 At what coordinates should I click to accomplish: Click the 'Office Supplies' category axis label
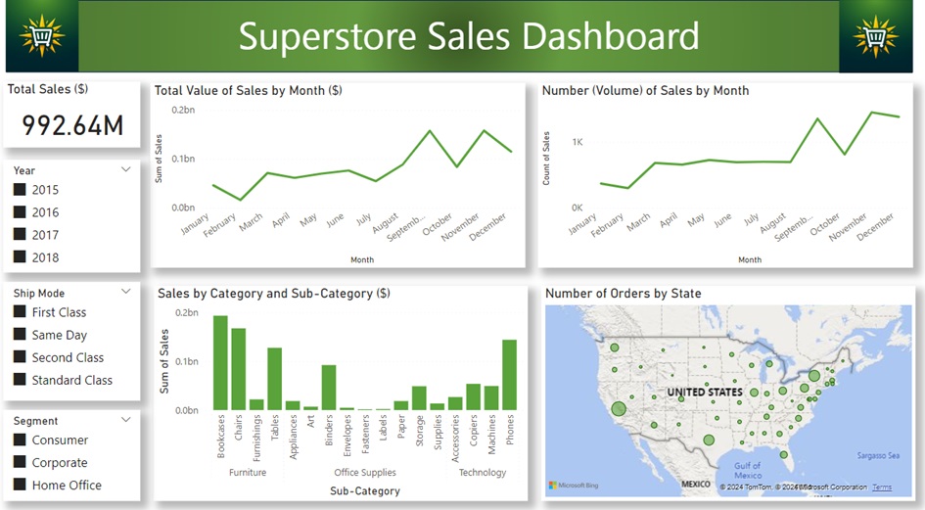pyautogui.click(x=365, y=472)
